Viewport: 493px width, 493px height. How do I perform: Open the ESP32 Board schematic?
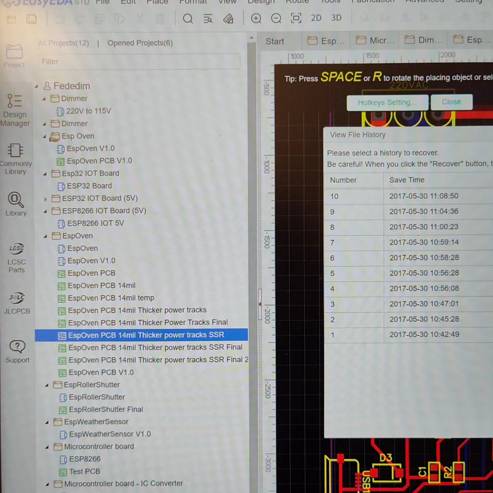click(x=85, y=186)
